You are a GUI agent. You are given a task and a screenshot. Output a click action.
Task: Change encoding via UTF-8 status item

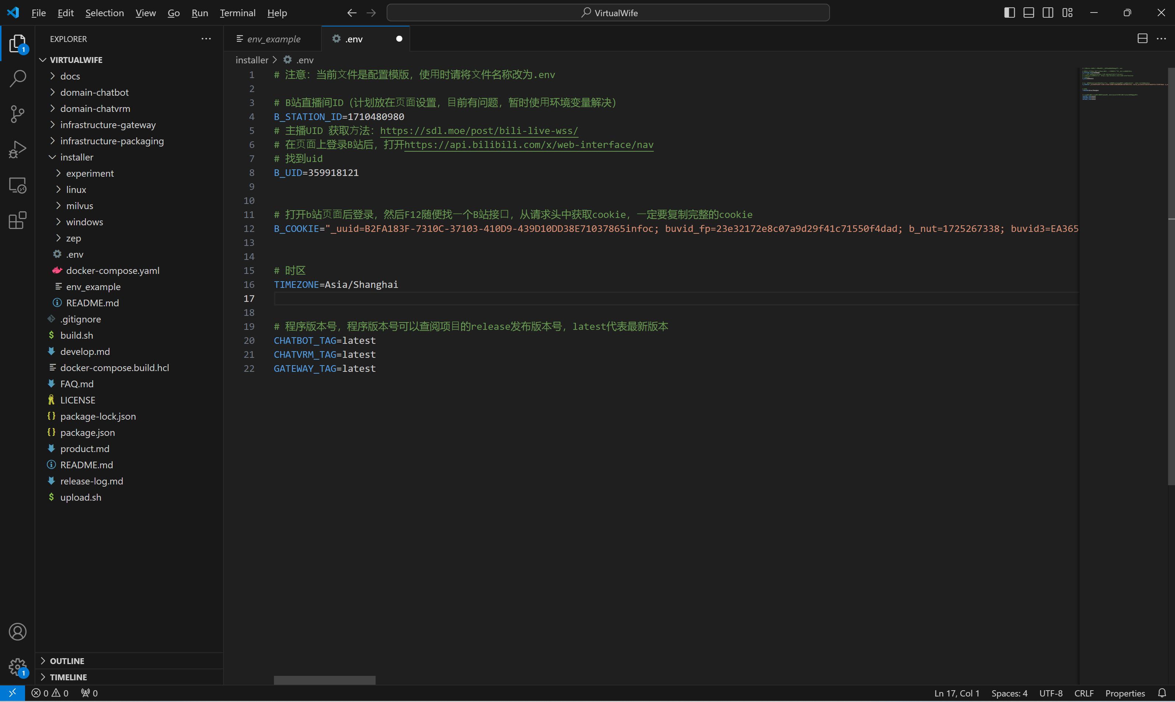click(x=1051, y=693)
